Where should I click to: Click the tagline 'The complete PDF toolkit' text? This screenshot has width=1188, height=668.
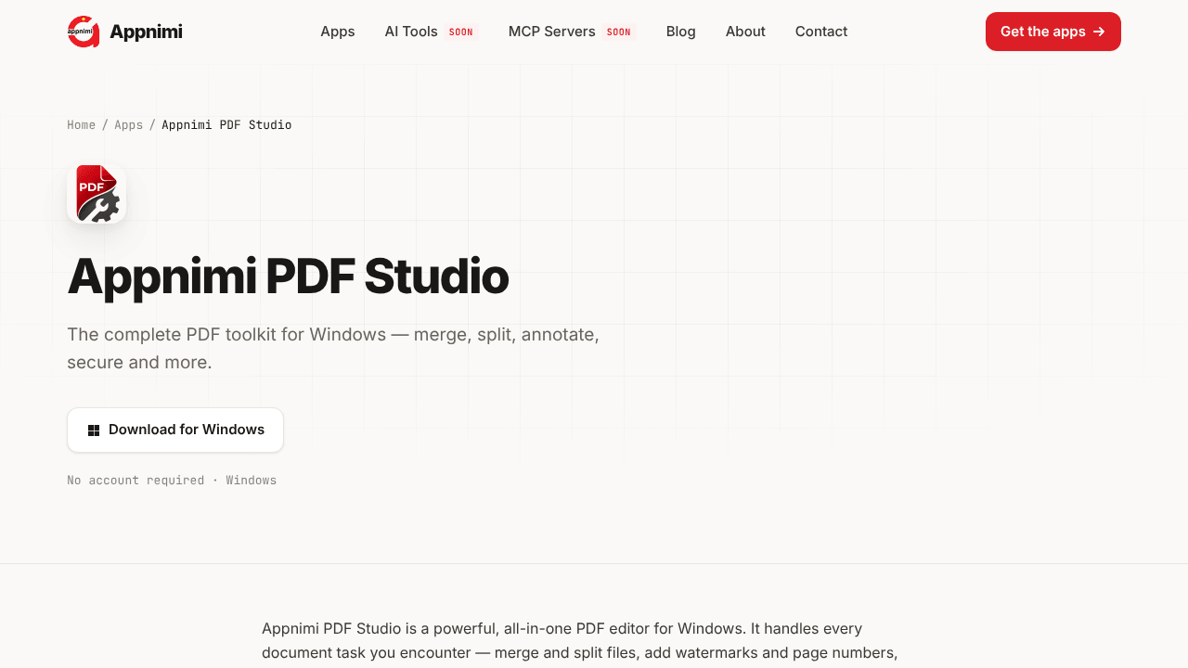coord(333,348)
